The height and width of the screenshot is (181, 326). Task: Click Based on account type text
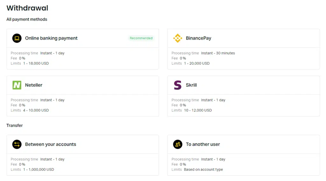click(203, 170)
